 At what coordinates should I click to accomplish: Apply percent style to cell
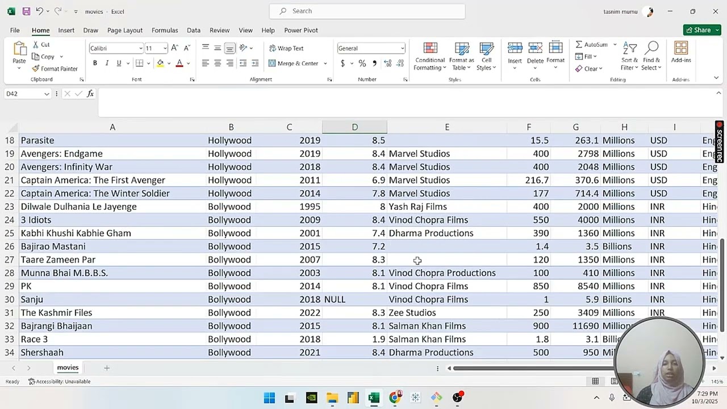[x=362, y=64]
